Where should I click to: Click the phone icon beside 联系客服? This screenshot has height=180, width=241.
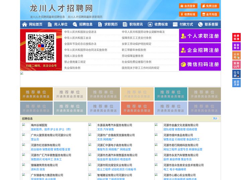[200, 24]
